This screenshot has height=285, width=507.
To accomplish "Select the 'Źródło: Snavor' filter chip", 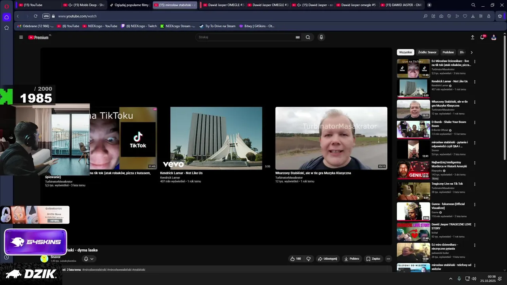I will 427,52.
